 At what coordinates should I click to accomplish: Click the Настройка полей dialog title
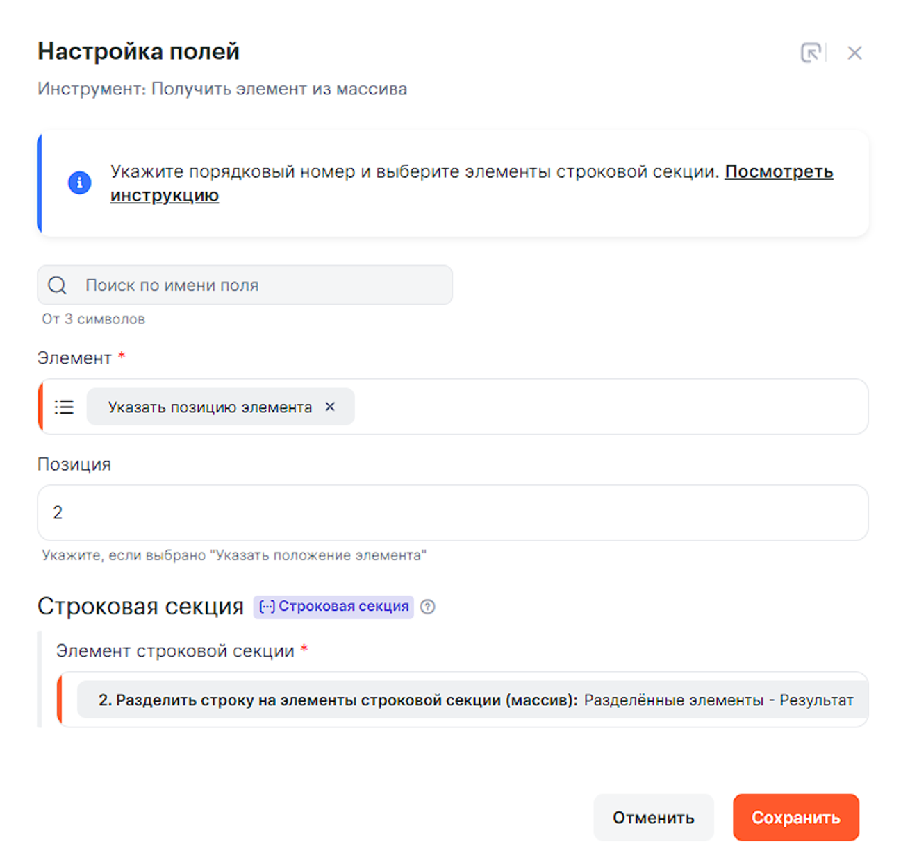(x=138, y=51)
